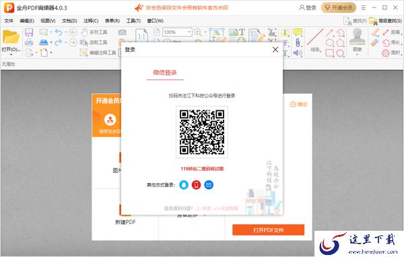Screen dimensions: 404x257
Task: Select the oval shape tool
Action: (329, 42)
